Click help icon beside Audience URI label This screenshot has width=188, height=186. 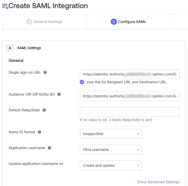click(x=59, y=94)
